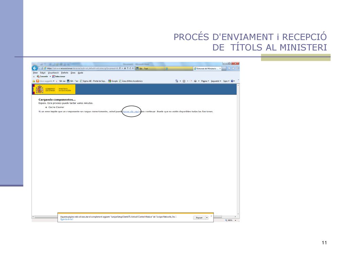The height and width of the screenshot is (261, 348).
Task: Open the Home page icon
Action: tap(229, 68)
